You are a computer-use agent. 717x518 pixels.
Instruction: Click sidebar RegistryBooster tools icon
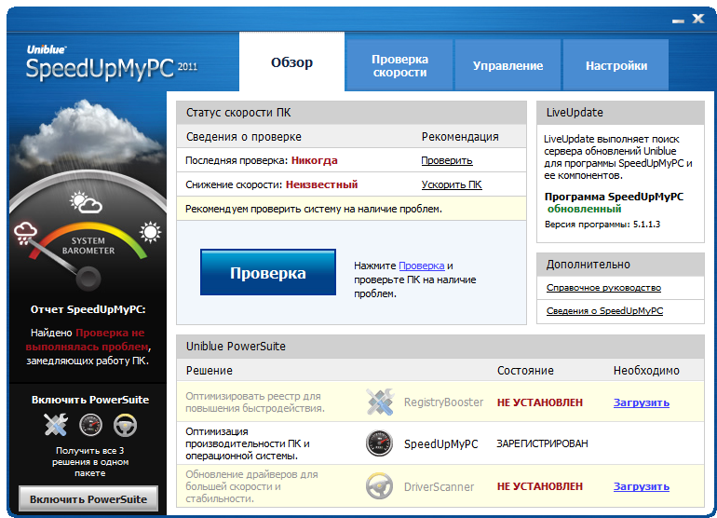[56, 425]
